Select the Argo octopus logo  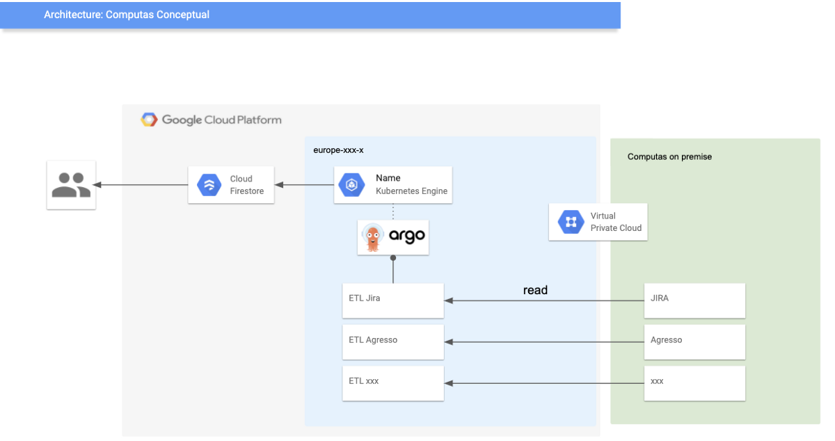[x=374, y=236]
